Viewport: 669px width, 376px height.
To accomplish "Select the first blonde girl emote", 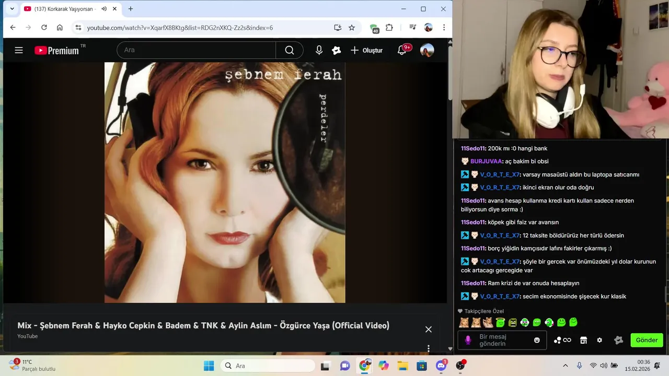I will (464, 322).
